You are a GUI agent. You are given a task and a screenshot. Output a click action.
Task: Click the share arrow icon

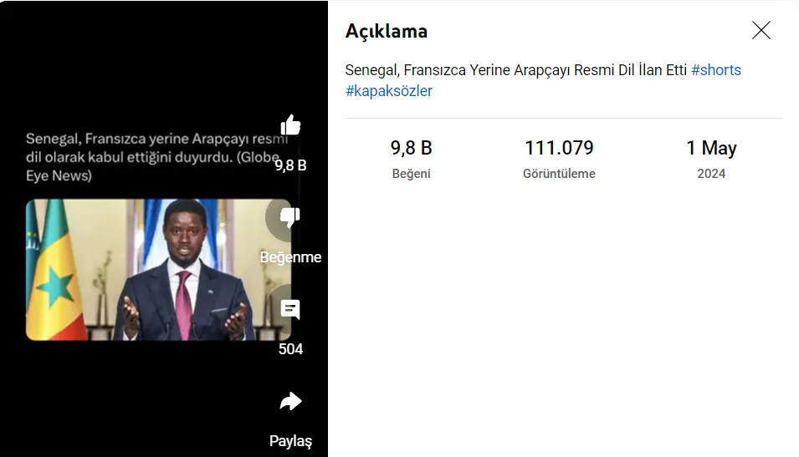pyautogui.click(x=290, y=401)
